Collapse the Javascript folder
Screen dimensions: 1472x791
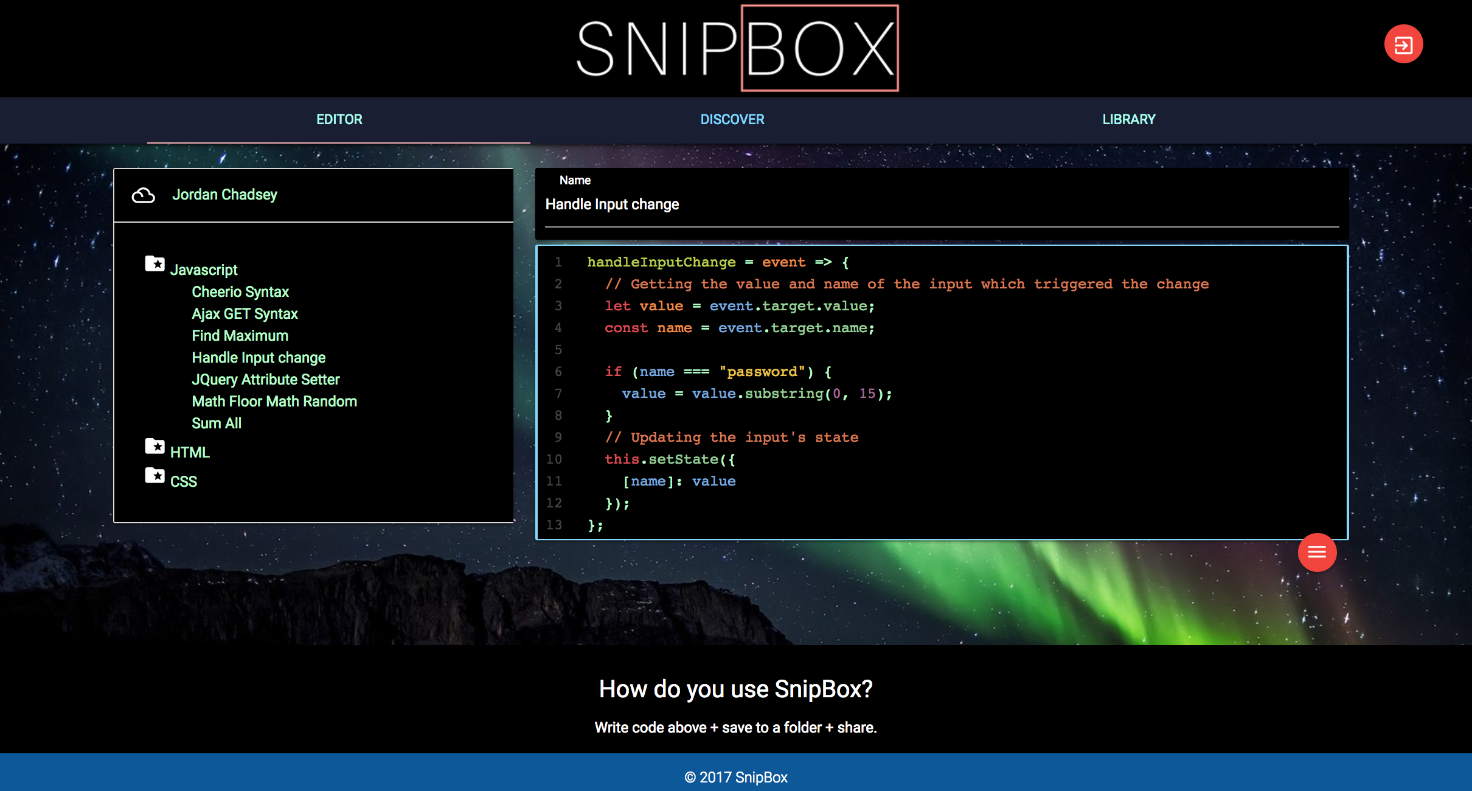(x=204, y=270)
